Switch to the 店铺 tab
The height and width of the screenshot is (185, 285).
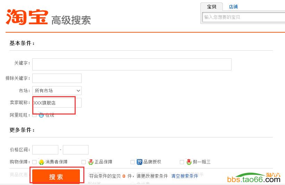[233, 7]
